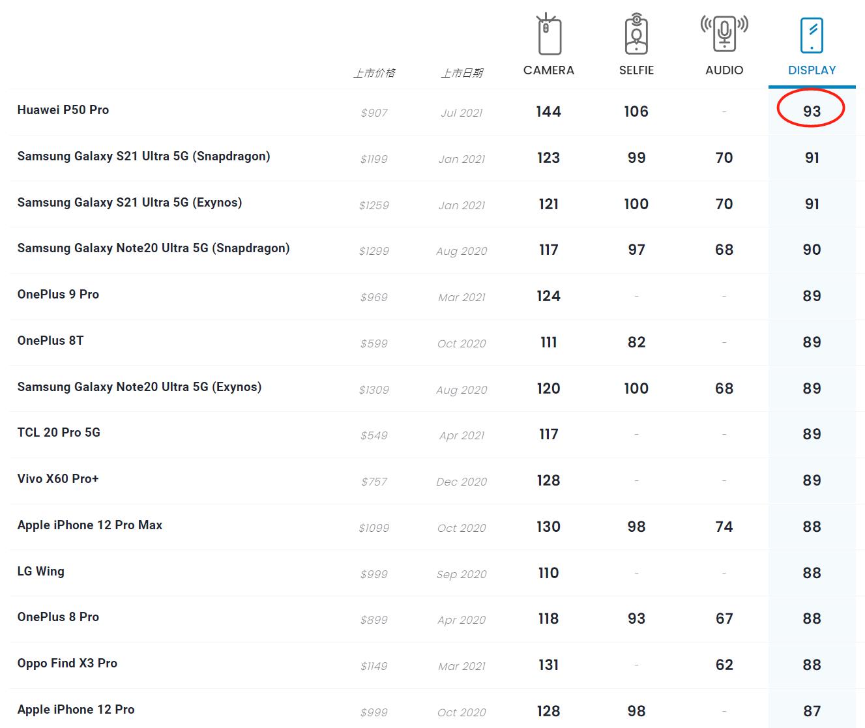Click camera score 131
Image resolution: width=865 pixels, height=728 pixels.
pyautogui.click(x=549, y=665)
